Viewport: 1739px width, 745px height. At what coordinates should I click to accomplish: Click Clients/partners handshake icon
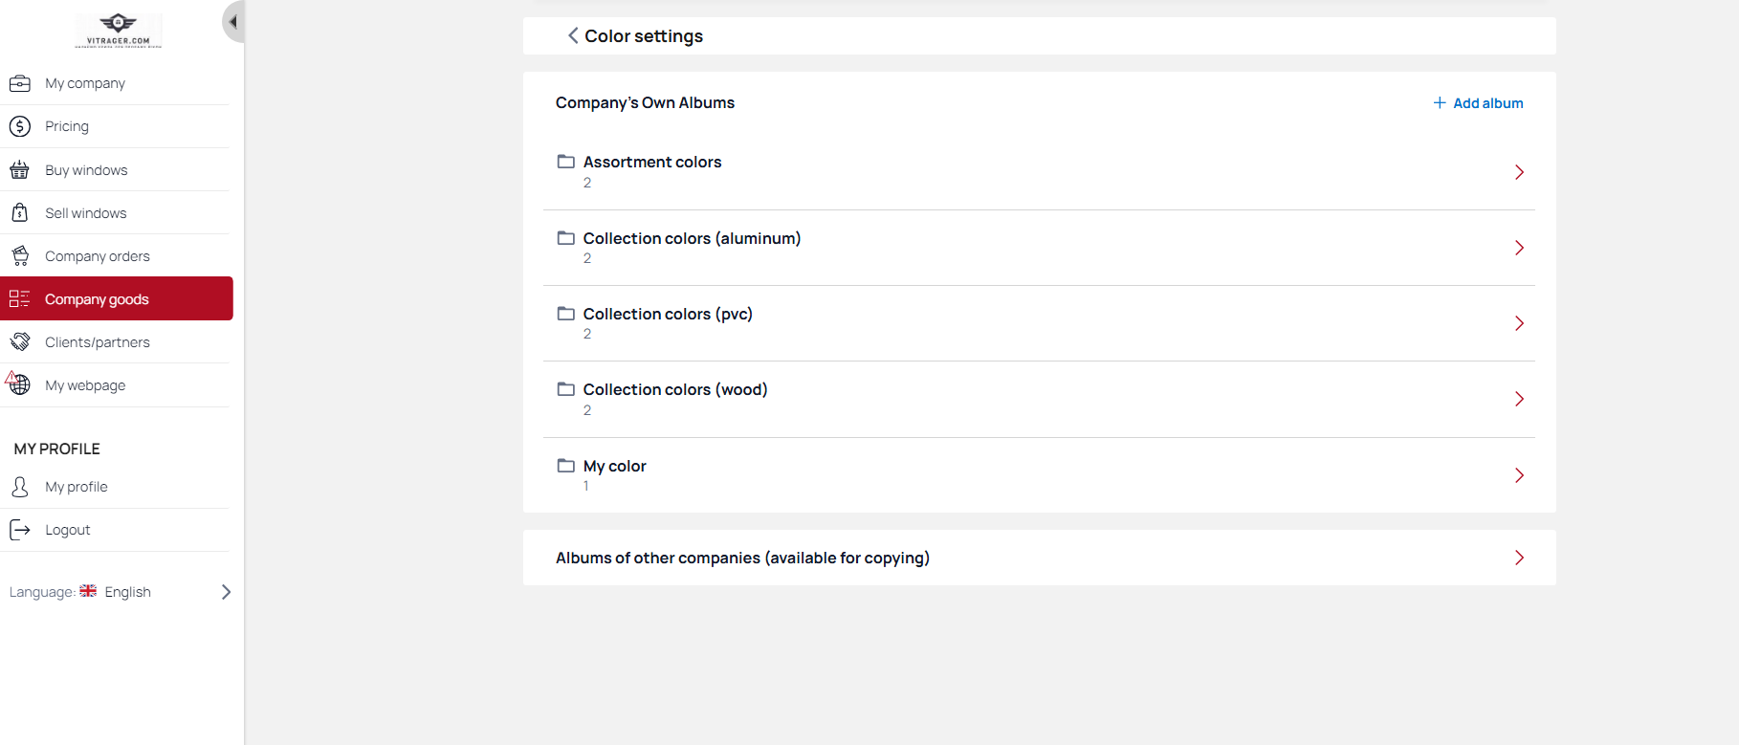point(20,342)
